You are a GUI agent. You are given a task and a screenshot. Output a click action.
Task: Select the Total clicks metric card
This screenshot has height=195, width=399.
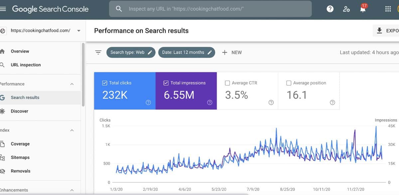(x=125, y=91)
